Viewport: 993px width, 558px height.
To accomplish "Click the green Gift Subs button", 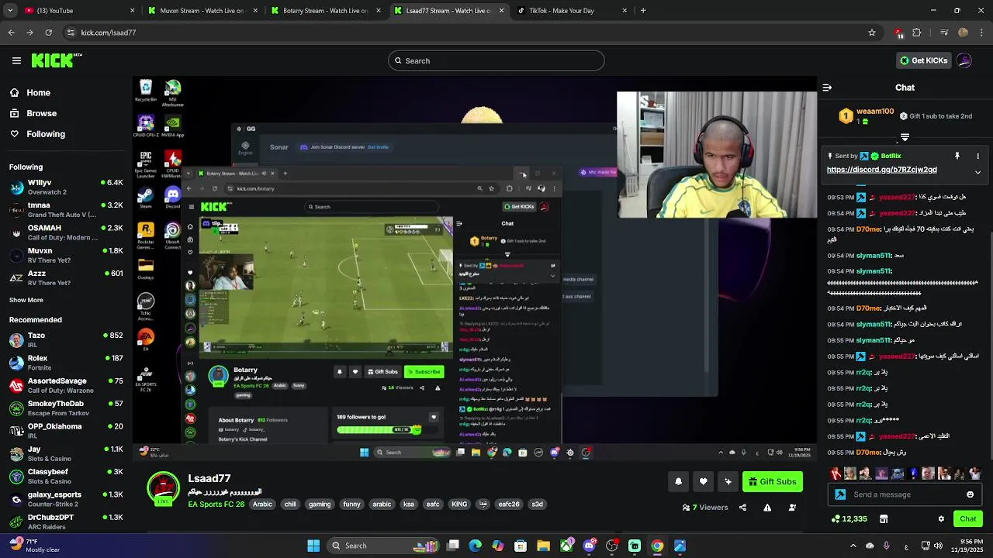I will click(773, 481).
